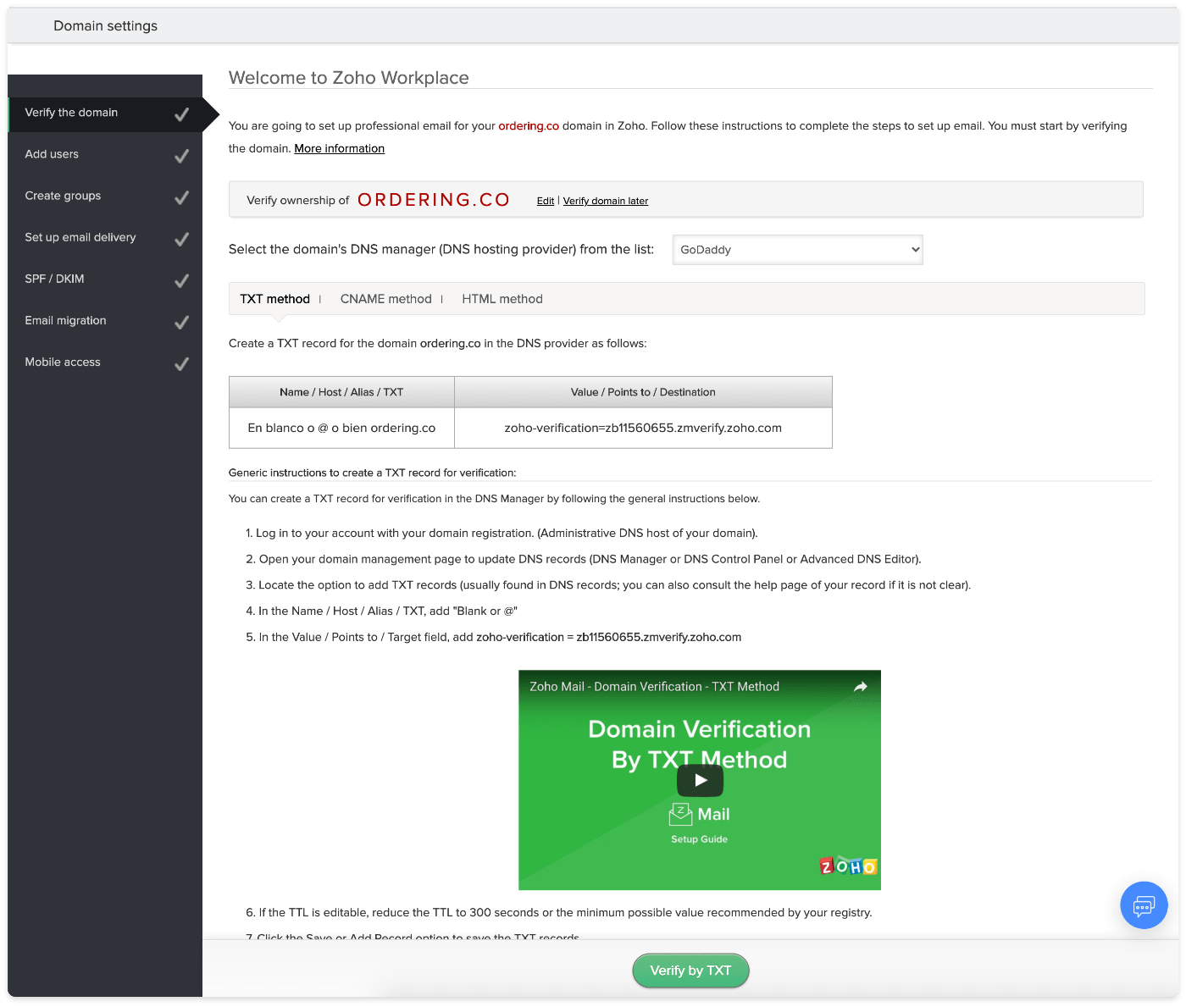
Task: Click the checkmark next to Set up email delivery
Action: (181, 239)
